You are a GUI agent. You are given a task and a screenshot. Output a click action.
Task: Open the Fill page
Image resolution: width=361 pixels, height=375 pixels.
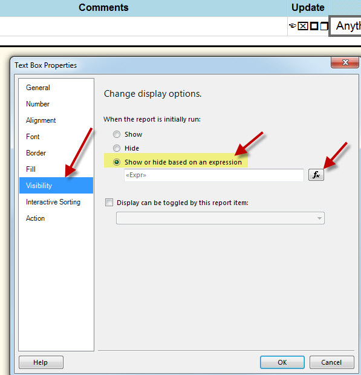pos(31,169)
